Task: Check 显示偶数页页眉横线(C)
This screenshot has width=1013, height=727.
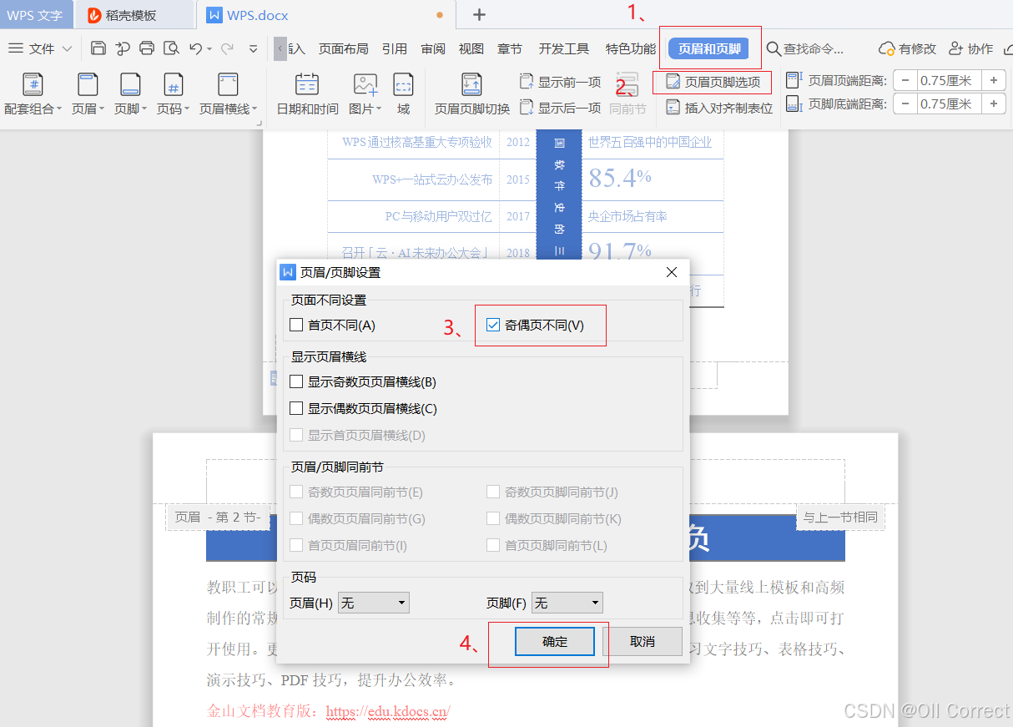Action: coord(296,408)
